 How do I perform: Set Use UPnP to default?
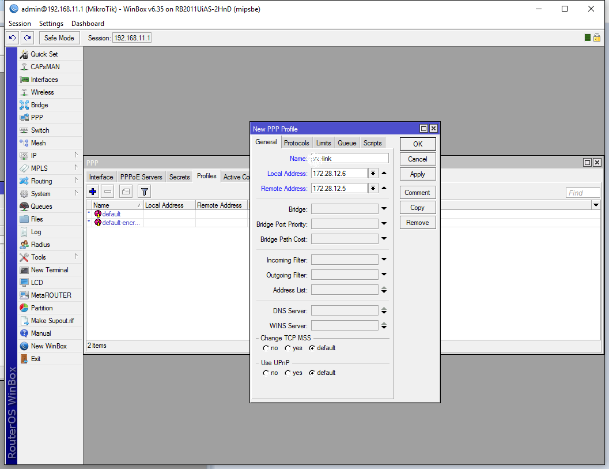[322, 373]
